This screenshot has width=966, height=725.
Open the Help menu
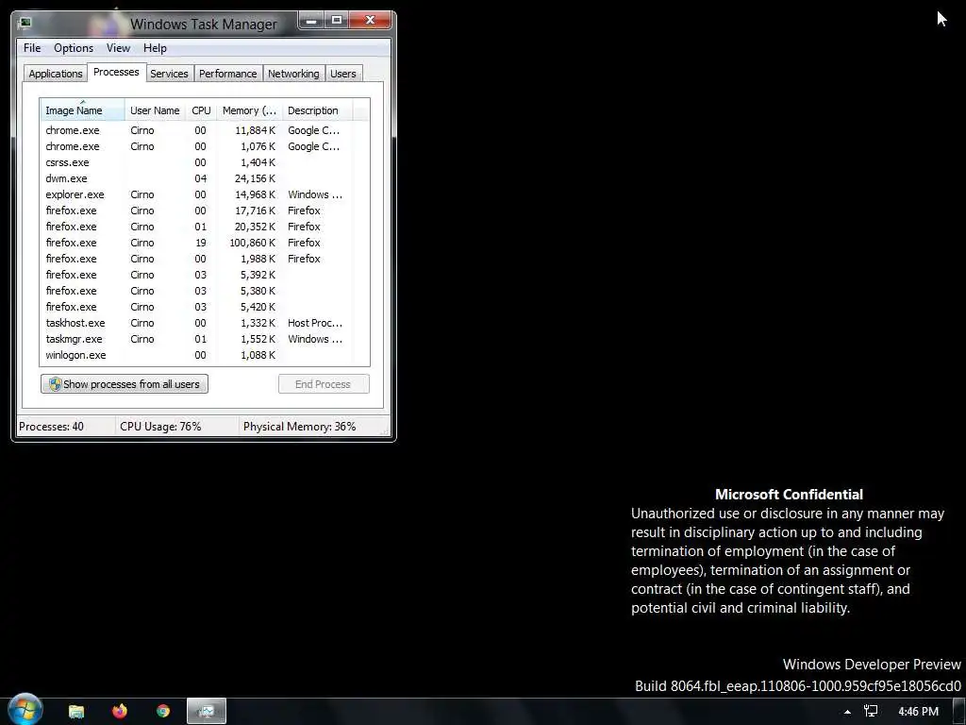pos(155,48)
